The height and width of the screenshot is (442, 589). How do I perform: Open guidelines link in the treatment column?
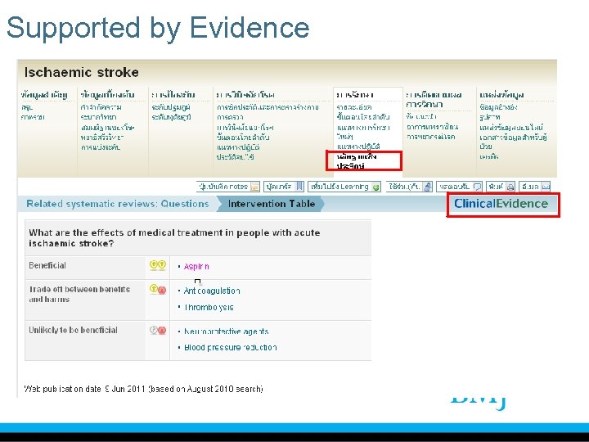point(358,147)
